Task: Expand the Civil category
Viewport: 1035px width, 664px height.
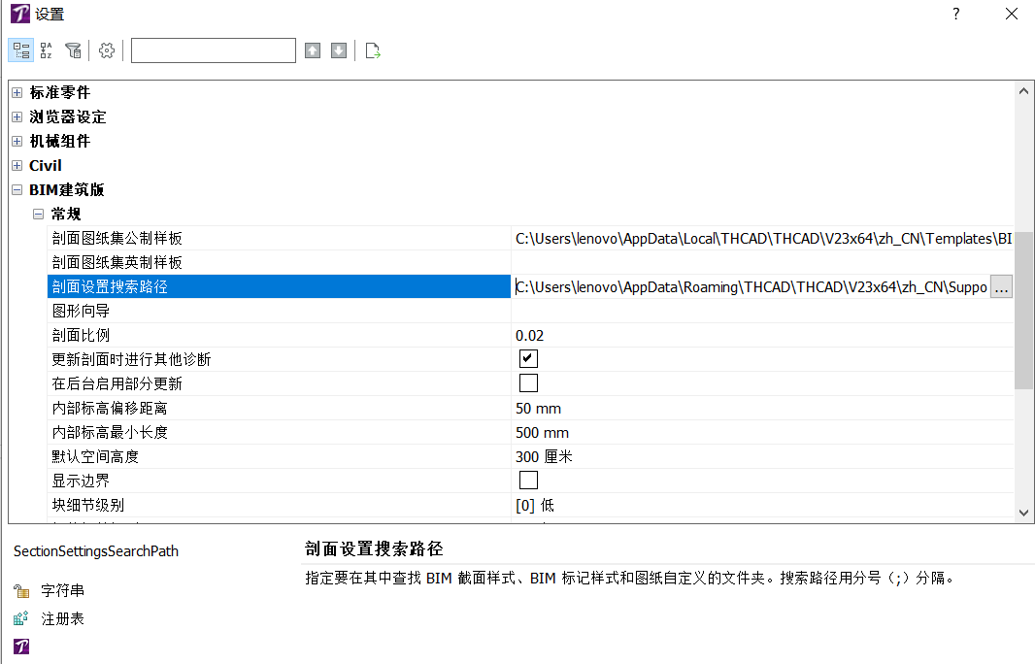Action: click(17, 166)
